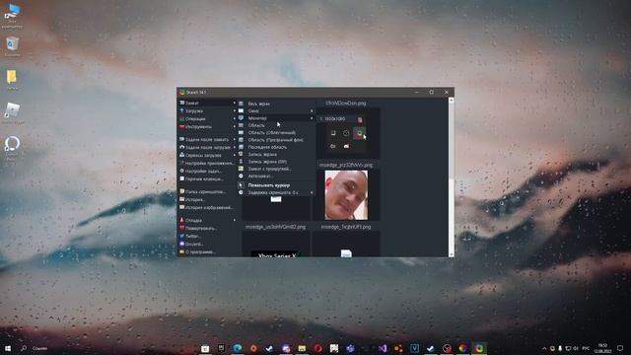This screenshot has width=631, height=355.
Task: Open the Windows Start button
Action: pos(7,348)
